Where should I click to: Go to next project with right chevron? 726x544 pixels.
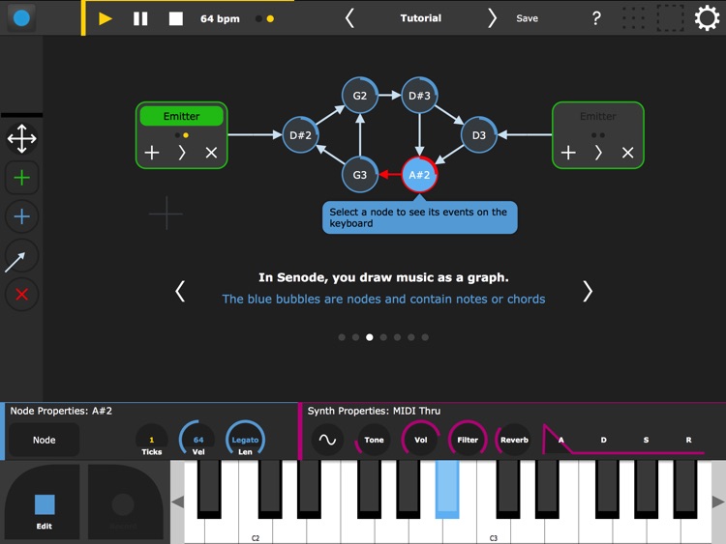(x=492, y=18)
